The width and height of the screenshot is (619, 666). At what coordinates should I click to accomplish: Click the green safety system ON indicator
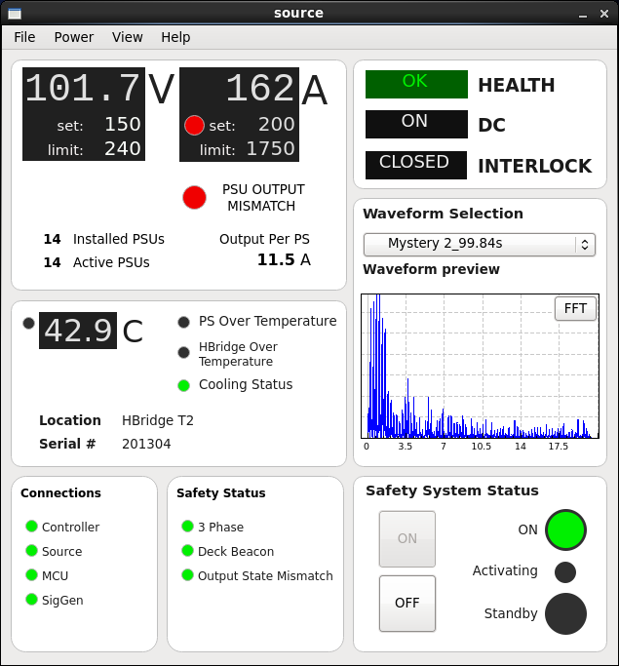[565, 529]
